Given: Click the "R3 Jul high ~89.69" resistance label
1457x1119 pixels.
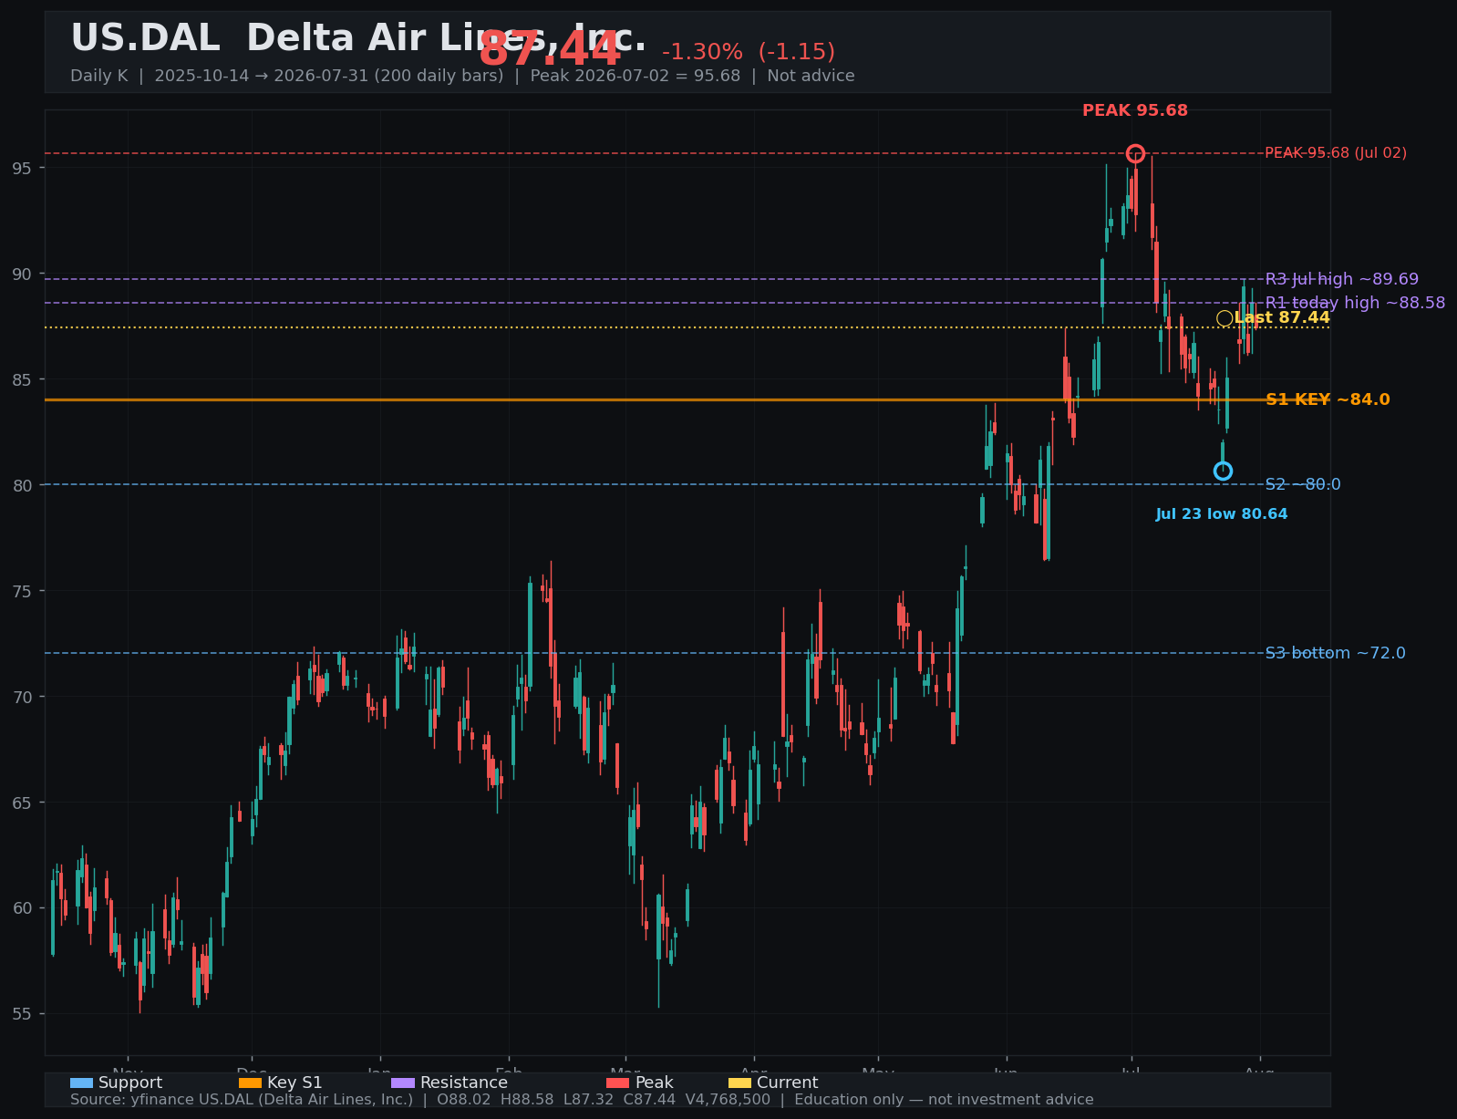Looking at the screenshot, I should pyautogui.click(x=1342, y=279).
